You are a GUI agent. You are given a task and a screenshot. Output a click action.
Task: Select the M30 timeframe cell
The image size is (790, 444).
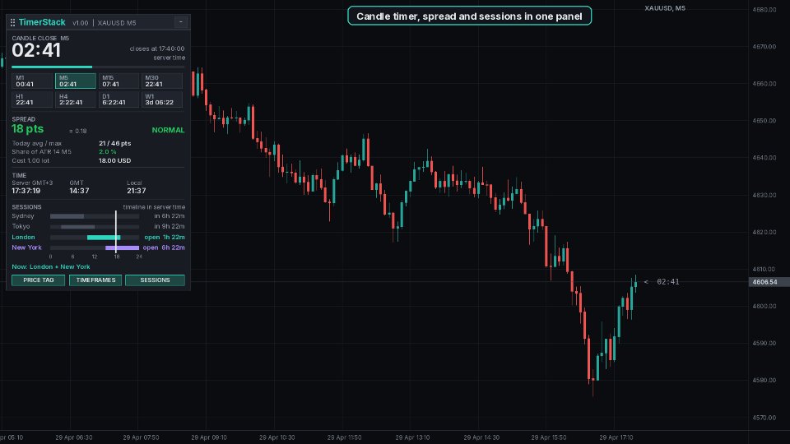point(162,81)
